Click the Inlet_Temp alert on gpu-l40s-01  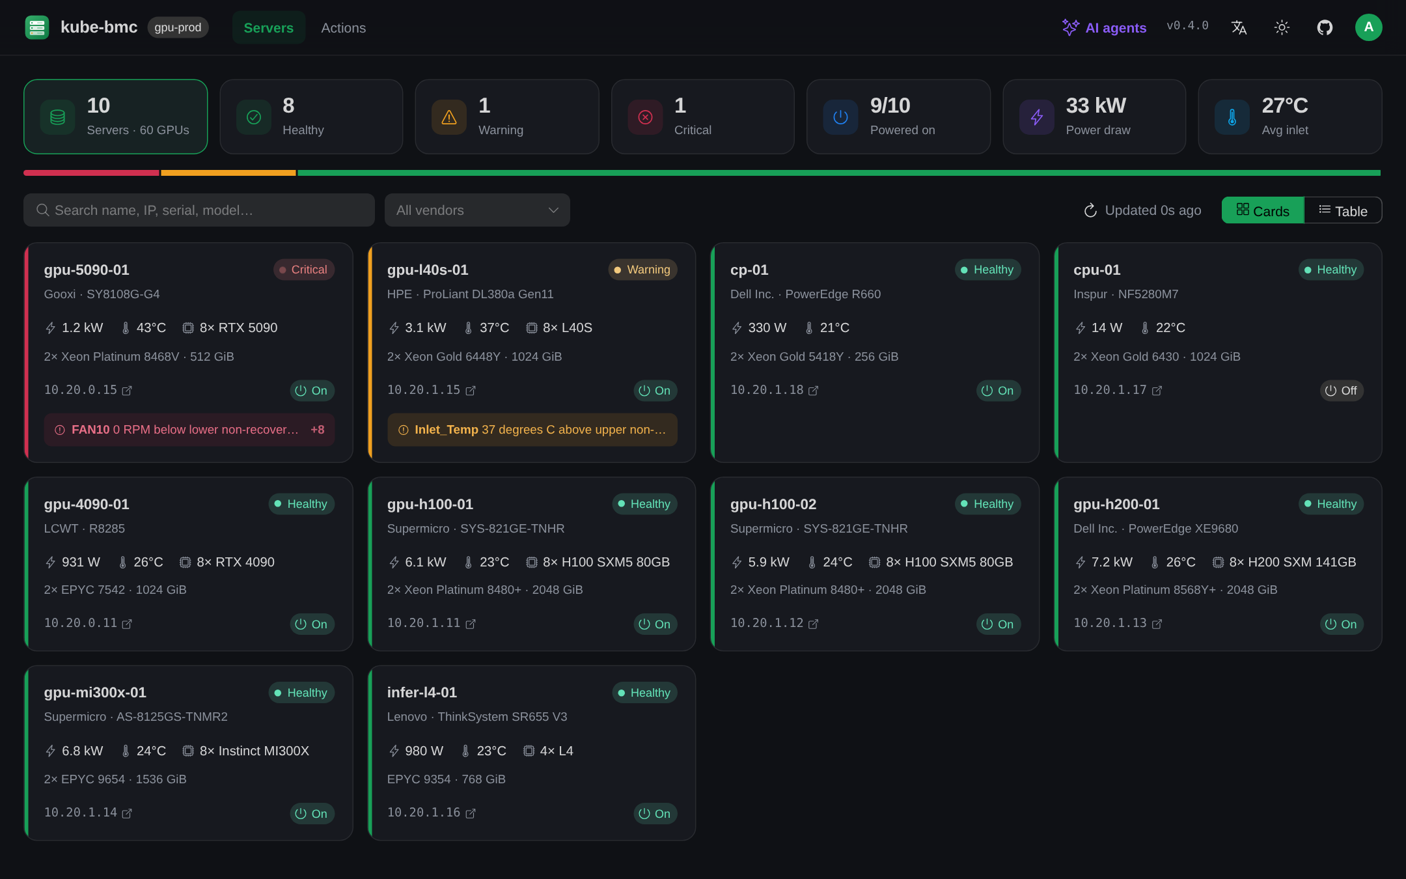point(532,430)
